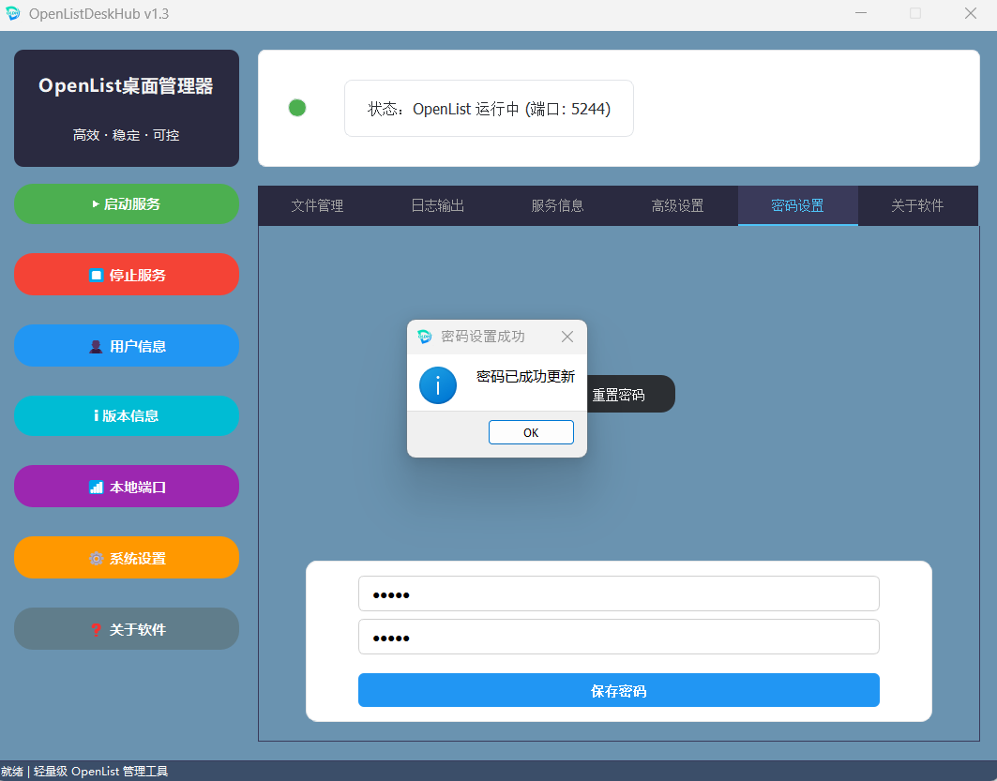Click the 密码已成功更新 message text
The height and width of the screenshot is (781, 997).
525,376
